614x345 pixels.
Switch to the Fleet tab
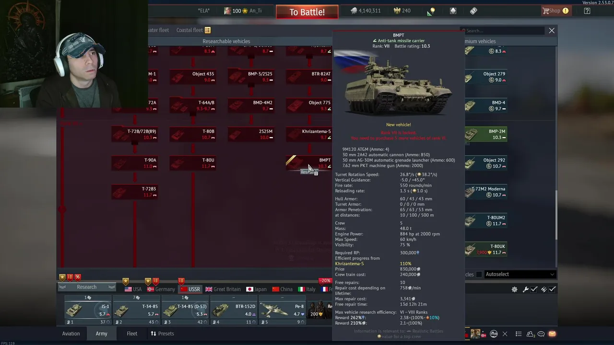click(132, 333)
